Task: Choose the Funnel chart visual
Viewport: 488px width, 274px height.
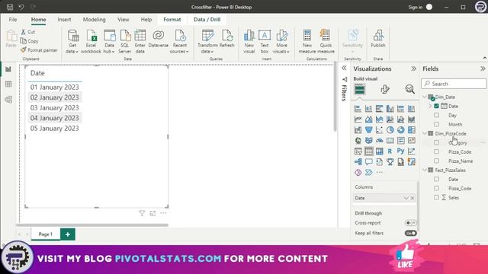Action: click(x=368, y=130)
